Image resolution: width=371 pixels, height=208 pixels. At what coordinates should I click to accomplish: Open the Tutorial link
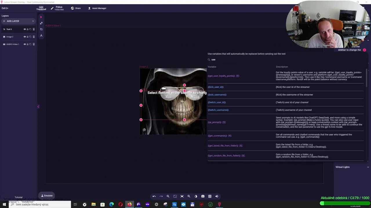(19, 197)
